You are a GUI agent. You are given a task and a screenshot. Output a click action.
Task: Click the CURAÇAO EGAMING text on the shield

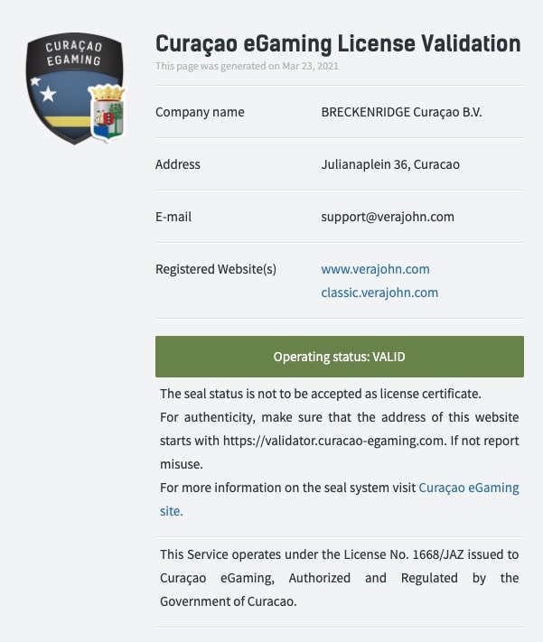[73, 52]
